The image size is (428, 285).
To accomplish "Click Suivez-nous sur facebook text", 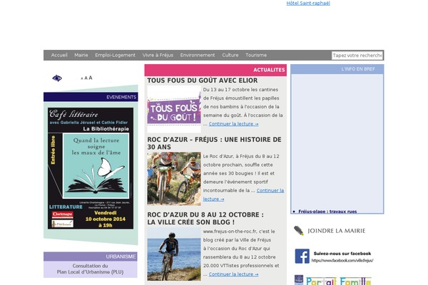I will point(342,254).
